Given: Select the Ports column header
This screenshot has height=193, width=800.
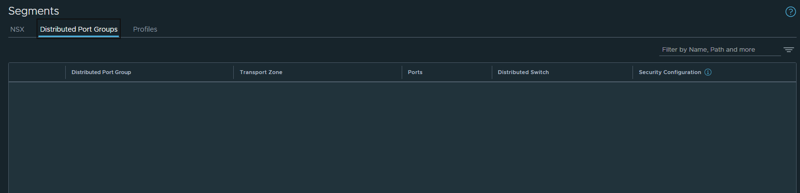Looking at the screenshot, I should [x=415, y=72].
